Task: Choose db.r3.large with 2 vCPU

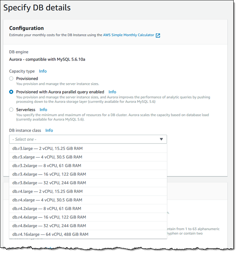Action: [x=47, y=148]
